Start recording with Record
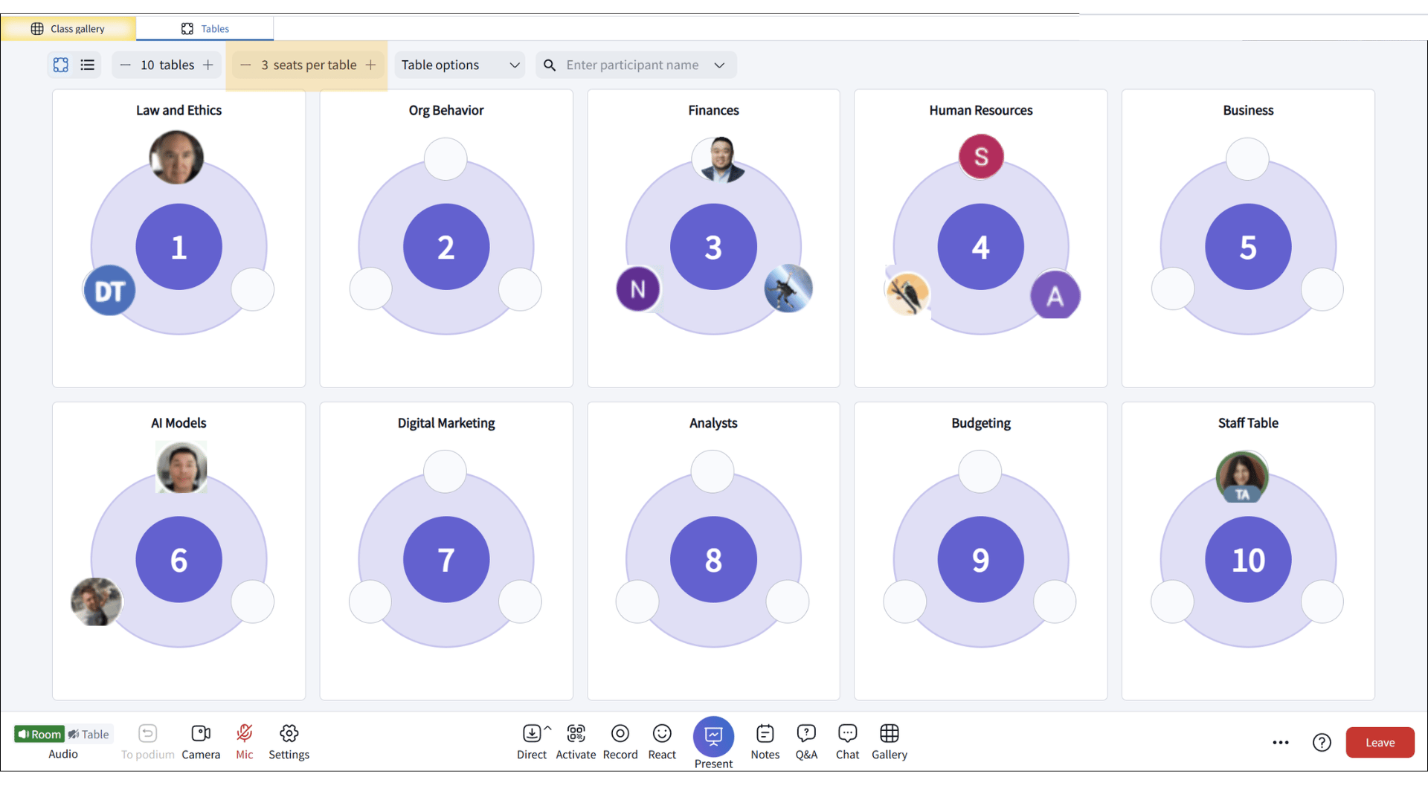1428x803 pixels. click(x=620, y=742)
